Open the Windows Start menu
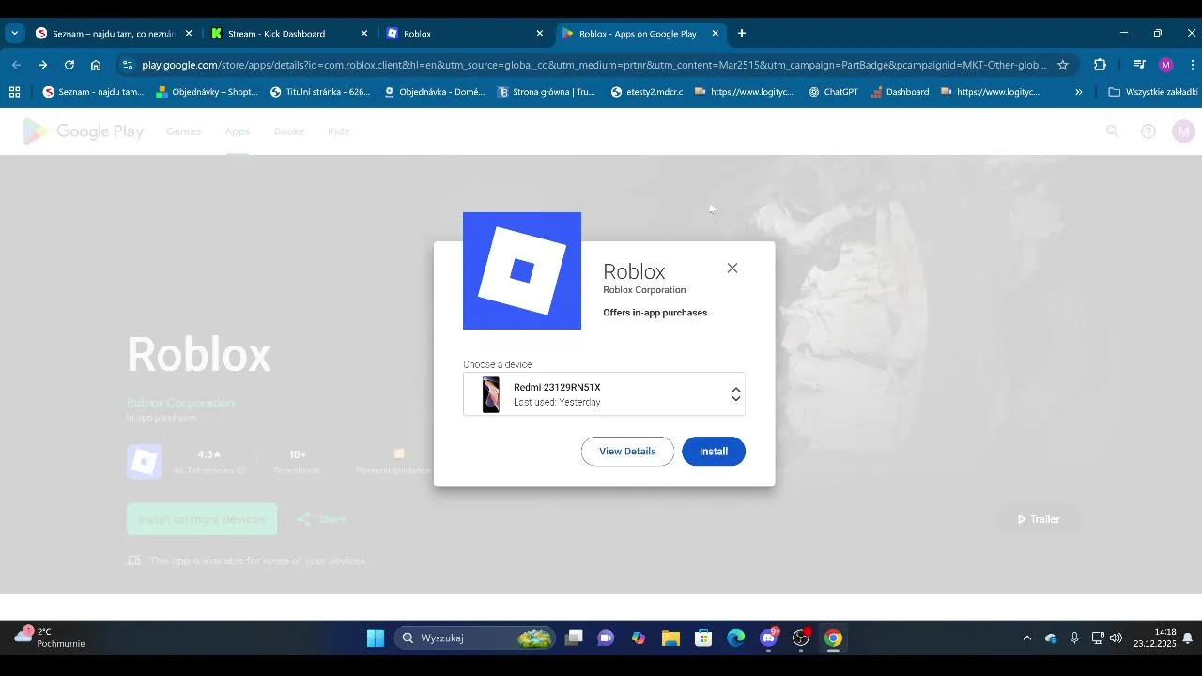1202x676 pixels. pyautogui.click(x=375, y=638)
